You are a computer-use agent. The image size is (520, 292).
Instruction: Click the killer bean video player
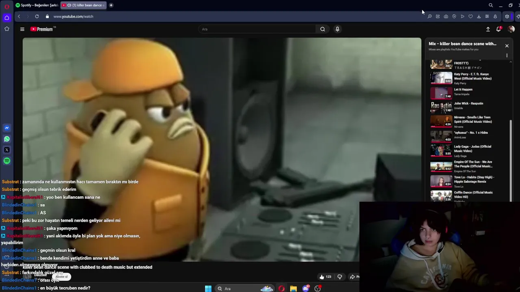222,150
